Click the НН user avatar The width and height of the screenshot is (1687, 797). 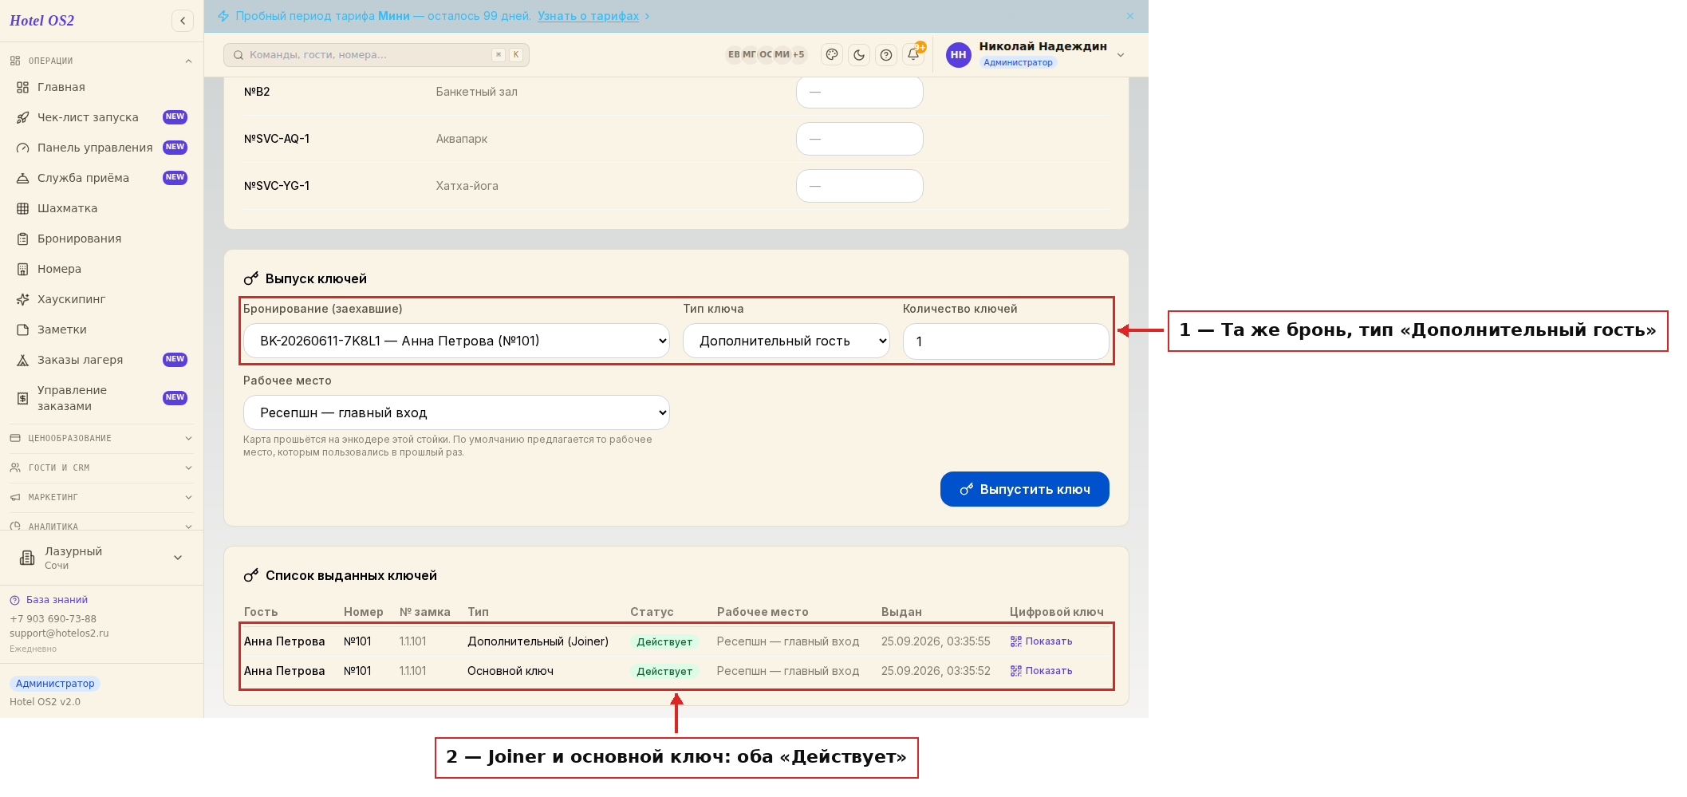point(958,55)
